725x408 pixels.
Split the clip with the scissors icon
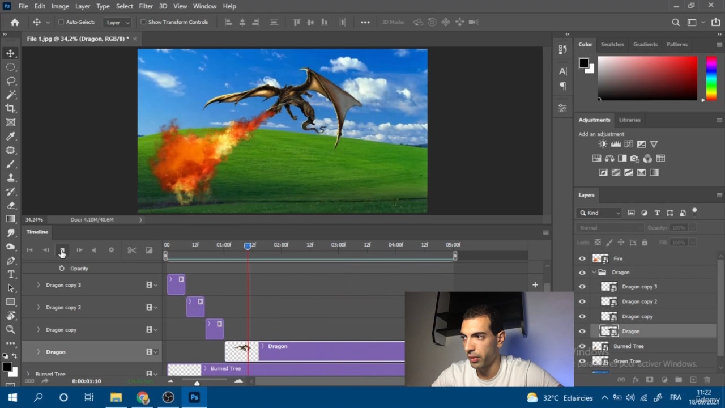point(131,250)
